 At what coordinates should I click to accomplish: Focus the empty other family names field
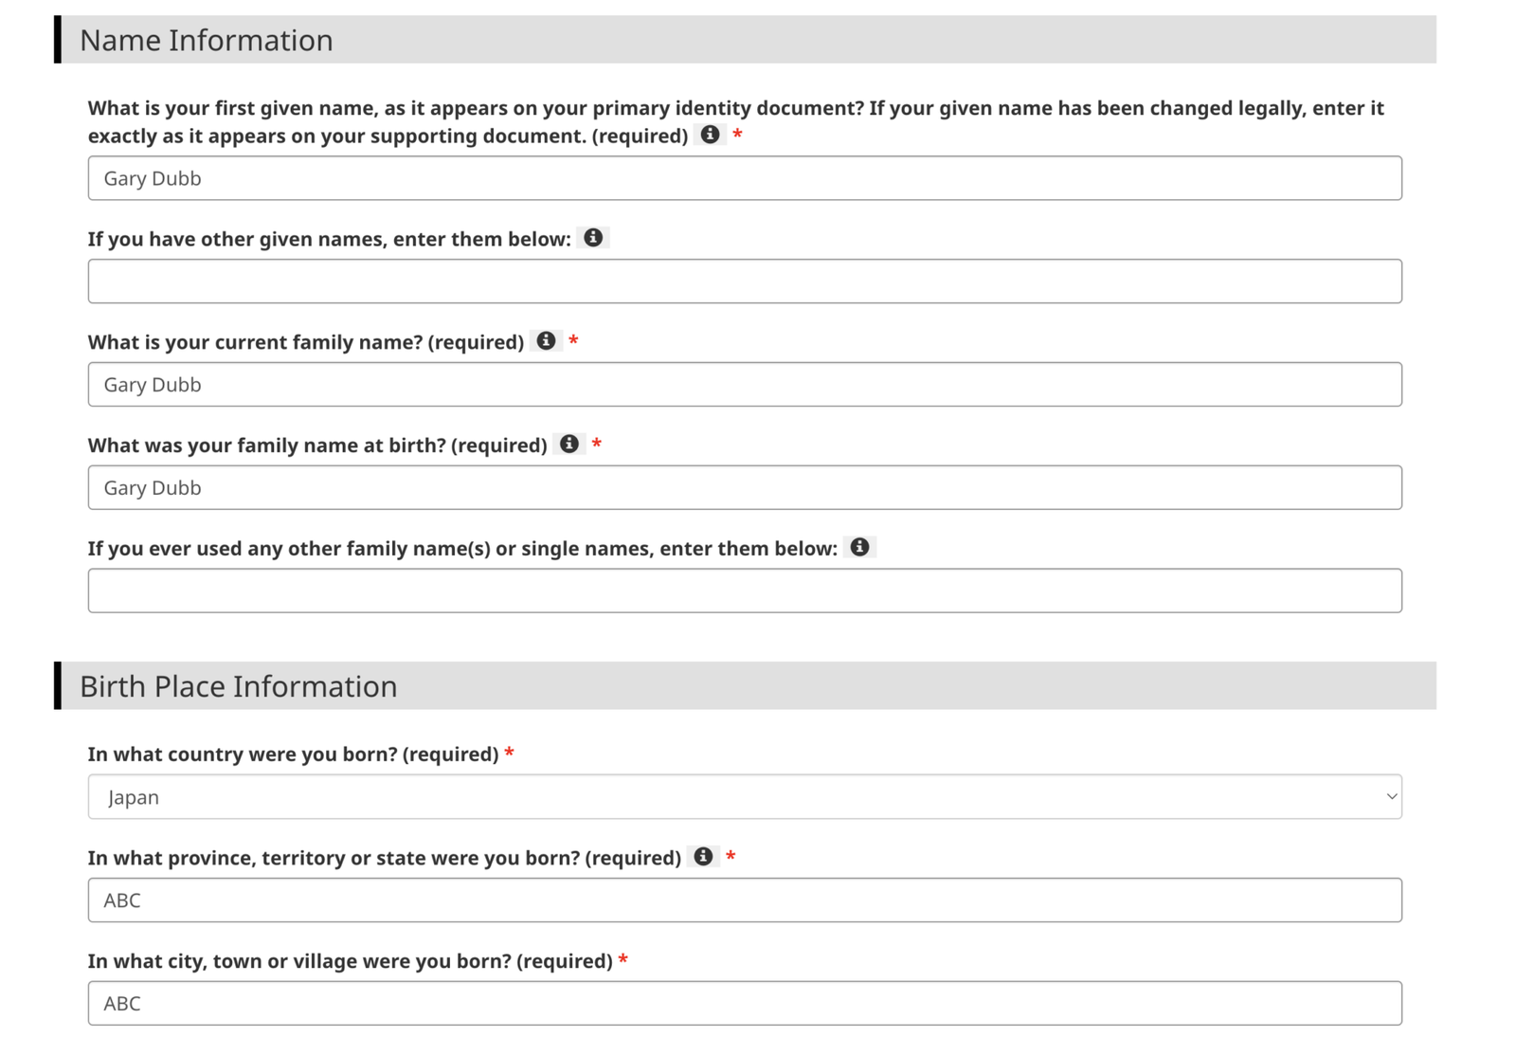pos(745,591)
